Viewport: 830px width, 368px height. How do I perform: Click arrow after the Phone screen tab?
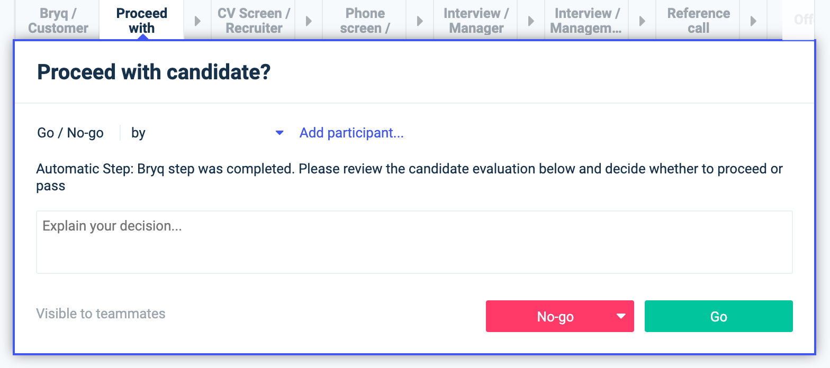[x=420, y=21]
